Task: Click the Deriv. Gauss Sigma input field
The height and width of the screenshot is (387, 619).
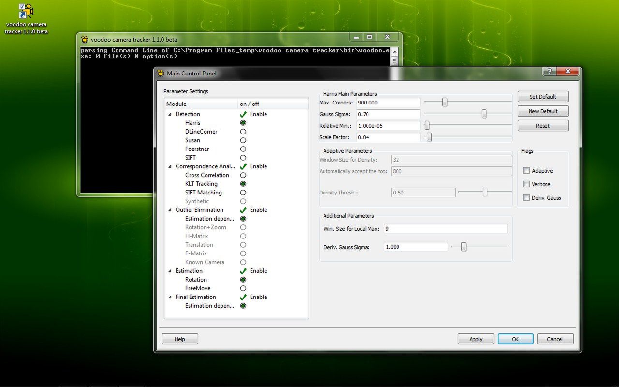Action: [x=416, y=247]
